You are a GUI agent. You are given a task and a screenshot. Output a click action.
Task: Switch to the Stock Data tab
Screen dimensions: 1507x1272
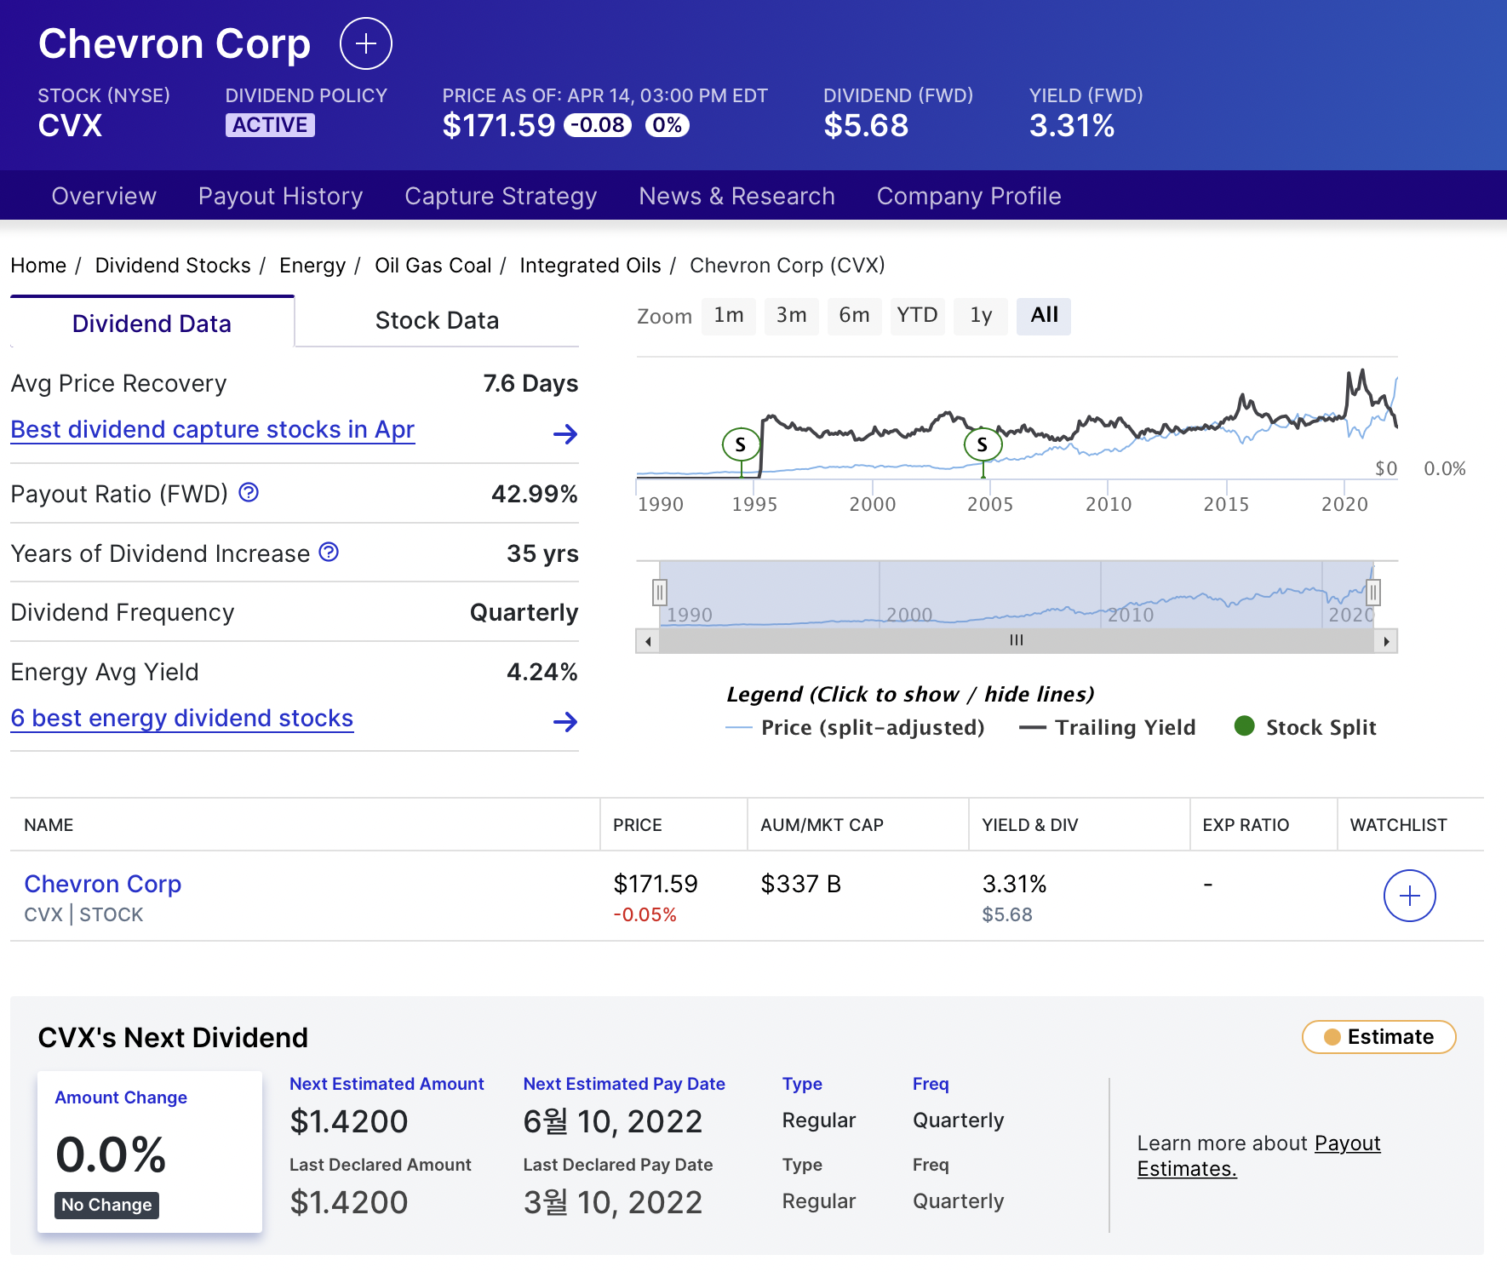pyautogui.click(x=436, y=320)
